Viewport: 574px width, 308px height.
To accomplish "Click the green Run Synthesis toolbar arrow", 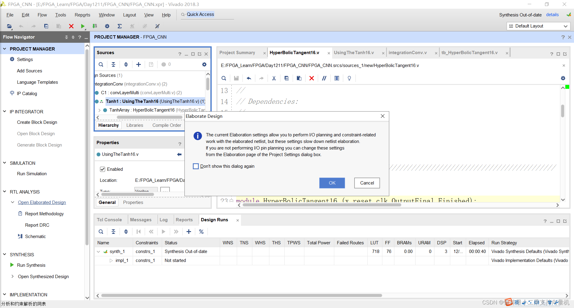I will pyautogui.click(x=83, y=26).
